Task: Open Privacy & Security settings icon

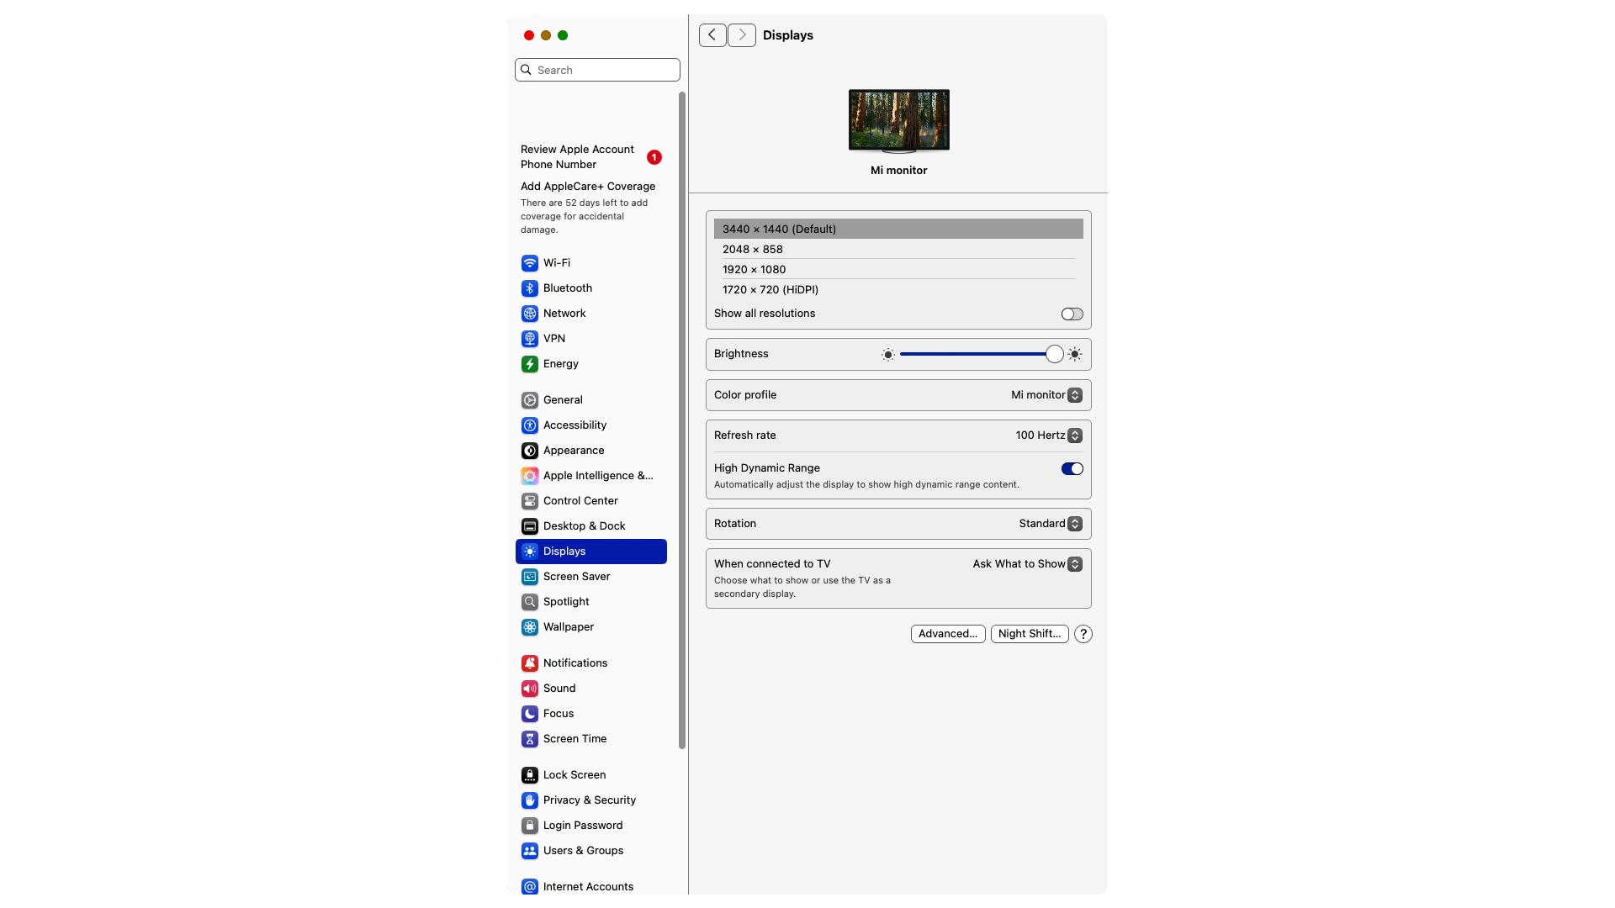Action: pos(529,800)
